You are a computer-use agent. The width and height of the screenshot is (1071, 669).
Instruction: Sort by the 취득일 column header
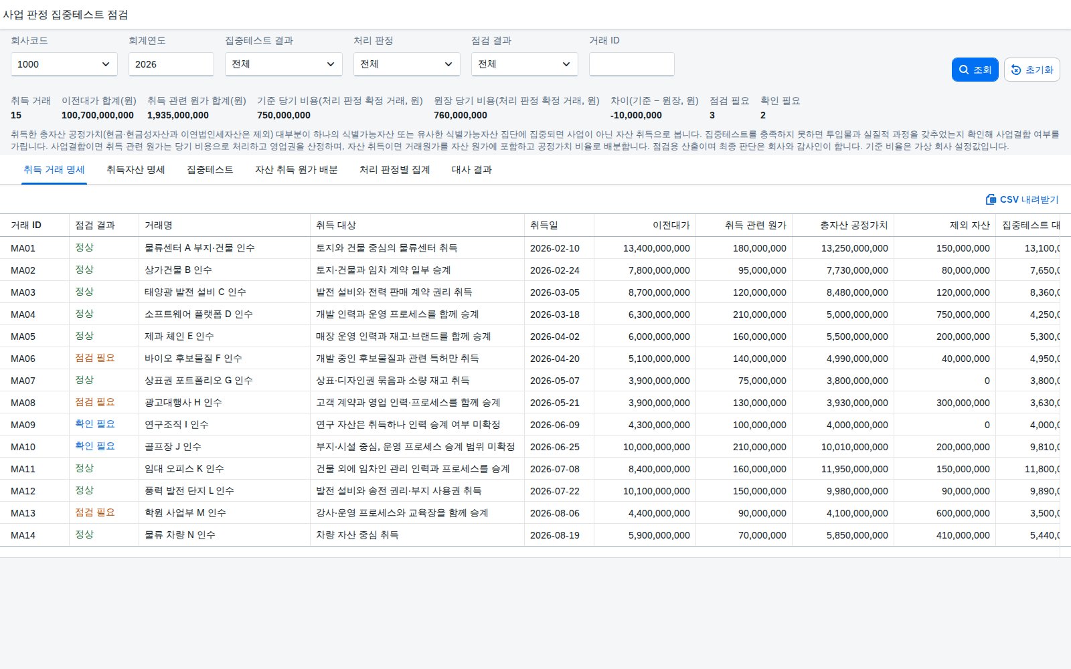click(x=560, y=225)
